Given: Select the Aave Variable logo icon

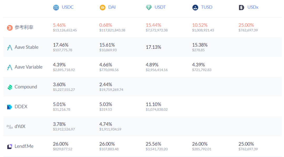Looking at the screenshot, I should click(10, 67).
